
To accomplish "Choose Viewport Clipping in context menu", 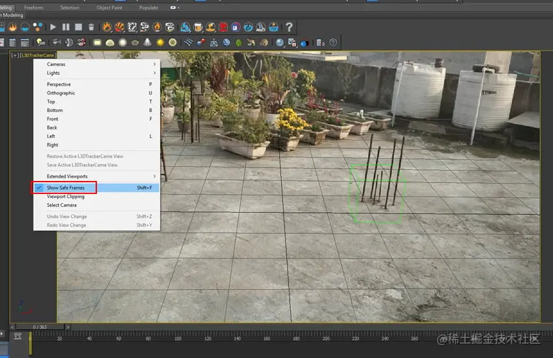I will coord(66,197).
